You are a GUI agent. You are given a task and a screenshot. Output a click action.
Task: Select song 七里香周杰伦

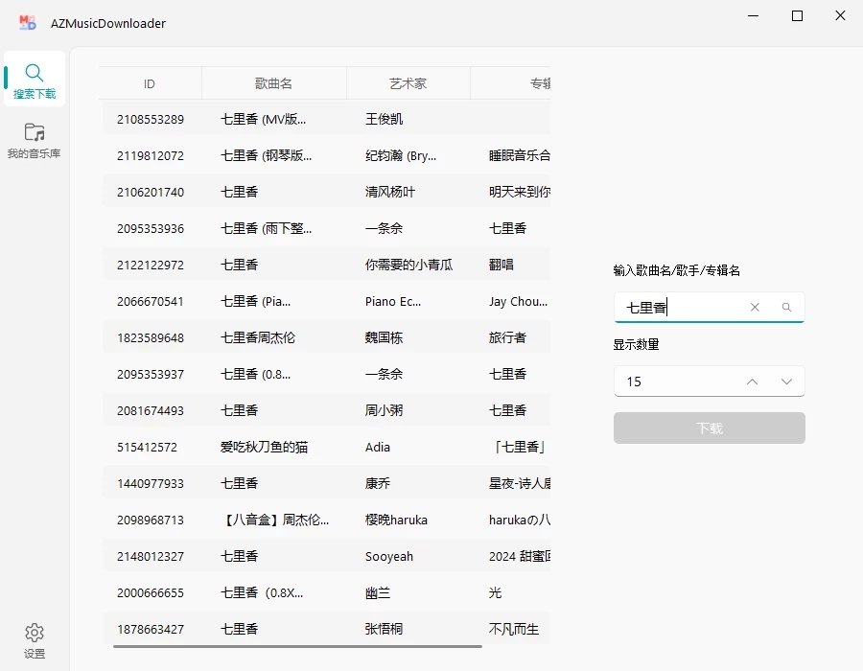258,337
